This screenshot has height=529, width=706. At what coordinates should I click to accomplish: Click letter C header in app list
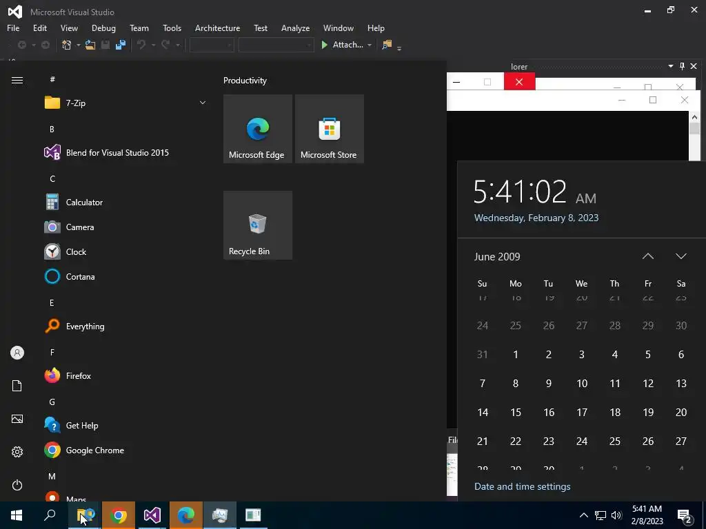[52, 178]
